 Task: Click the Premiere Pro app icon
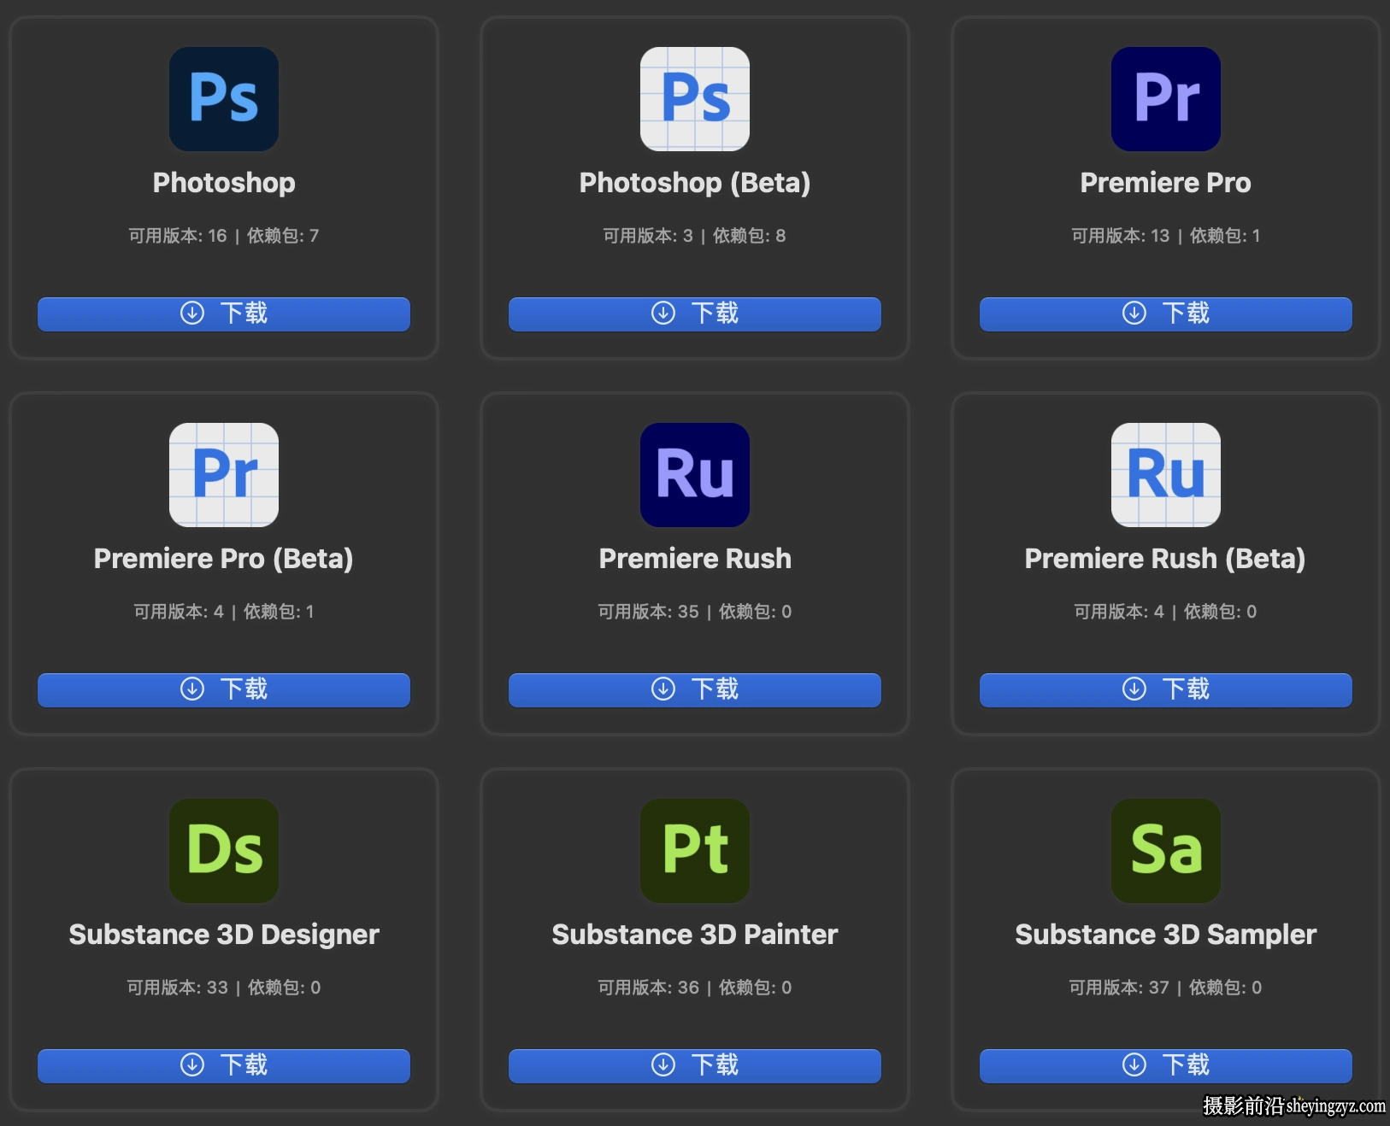1166,99
